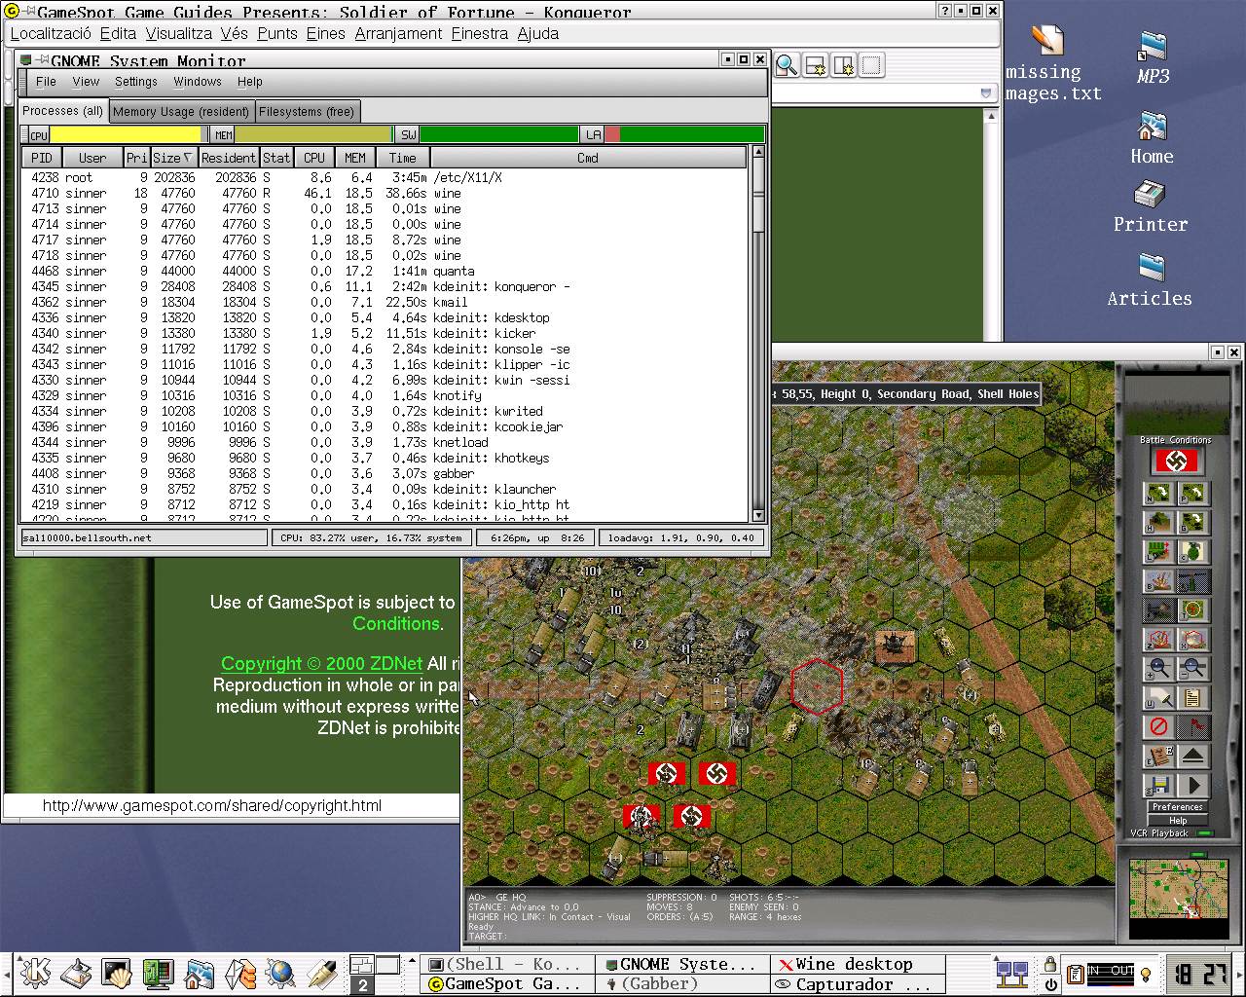Click the logout power icon in panel

(x=1050, y=984)
